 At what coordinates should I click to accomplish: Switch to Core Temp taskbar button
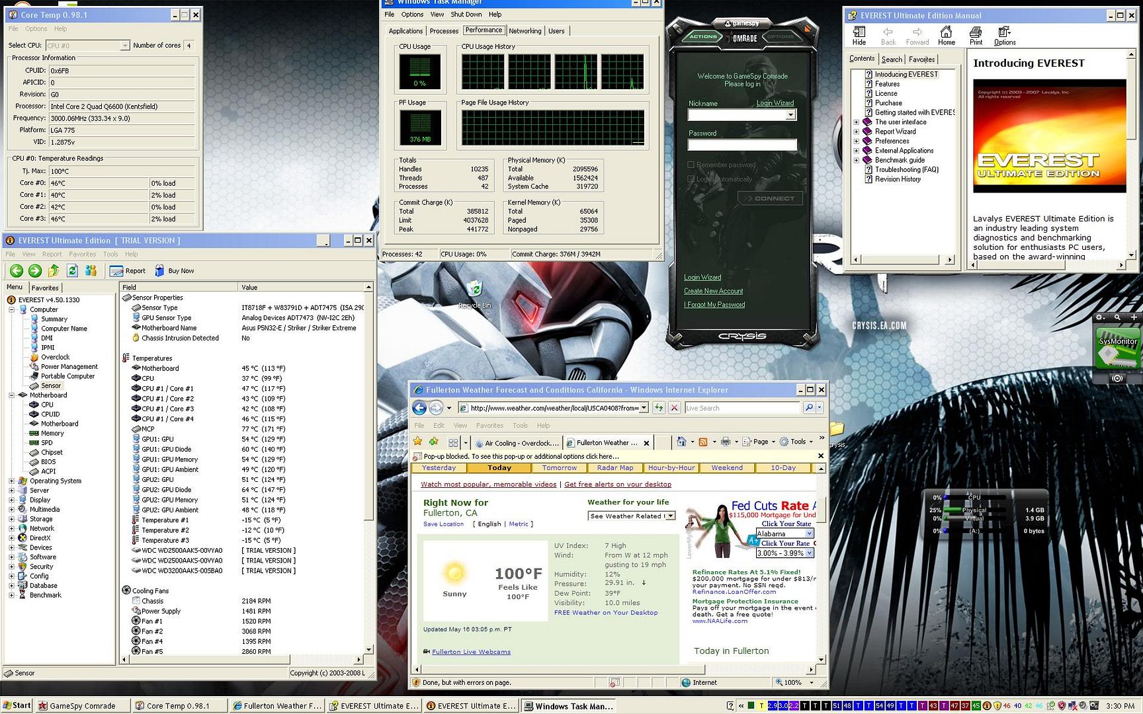click(179, 705)
